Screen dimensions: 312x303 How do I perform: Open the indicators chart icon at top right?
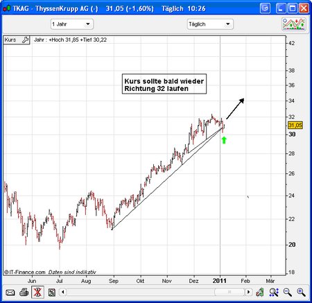294,24
